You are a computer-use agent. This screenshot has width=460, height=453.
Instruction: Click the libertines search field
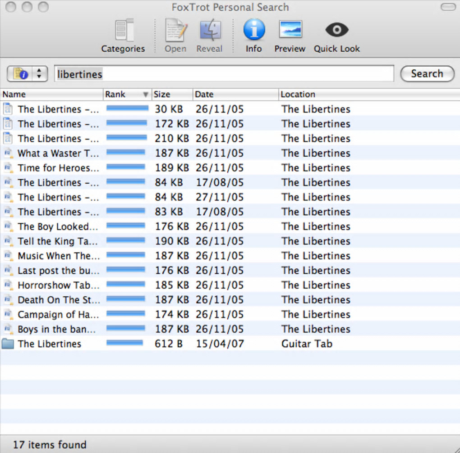coord(224,73)
